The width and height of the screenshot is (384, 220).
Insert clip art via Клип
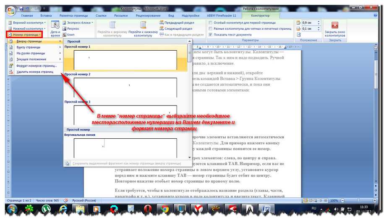pos(68,35)
